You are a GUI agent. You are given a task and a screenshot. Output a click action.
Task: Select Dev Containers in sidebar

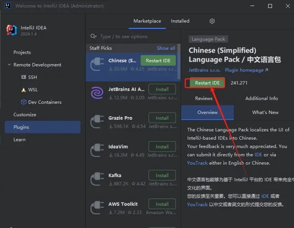click(x=45, y=102)
